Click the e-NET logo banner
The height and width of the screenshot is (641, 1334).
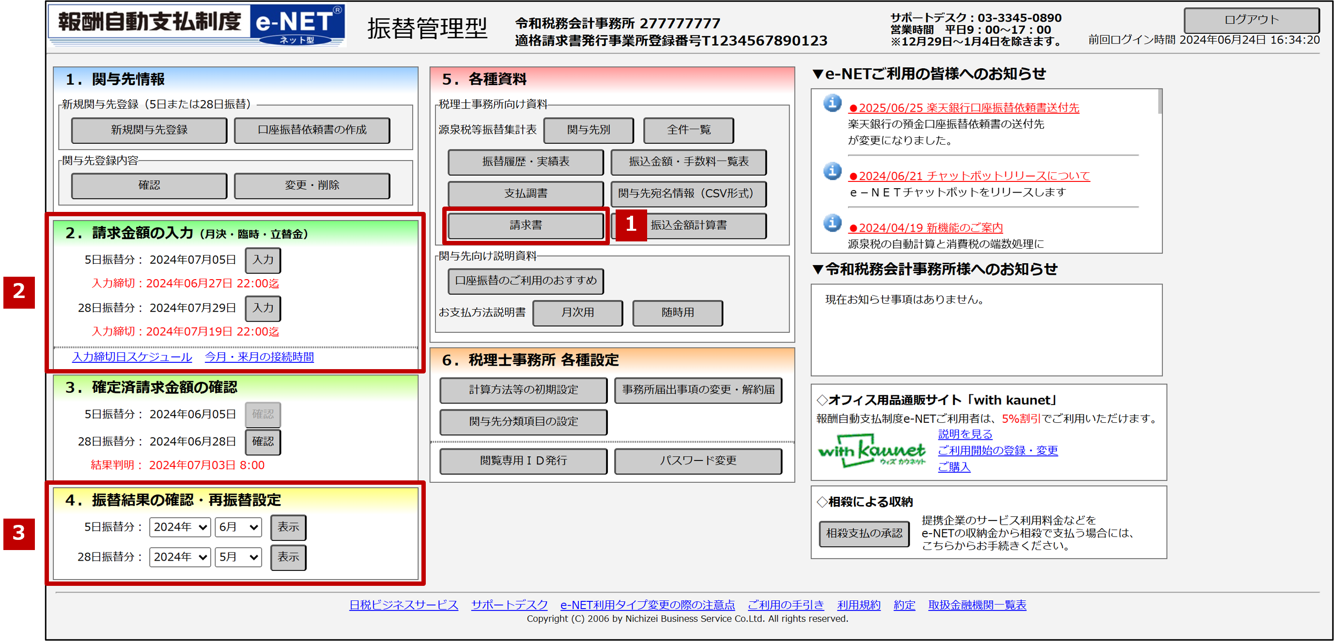197,25
